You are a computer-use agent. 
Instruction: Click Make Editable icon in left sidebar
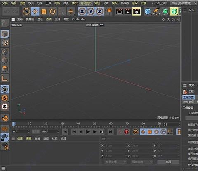point(5,23)
